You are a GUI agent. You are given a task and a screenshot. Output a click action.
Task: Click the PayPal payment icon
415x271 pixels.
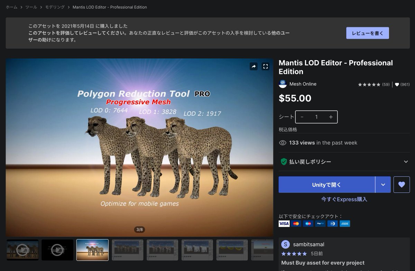(320, 224)
